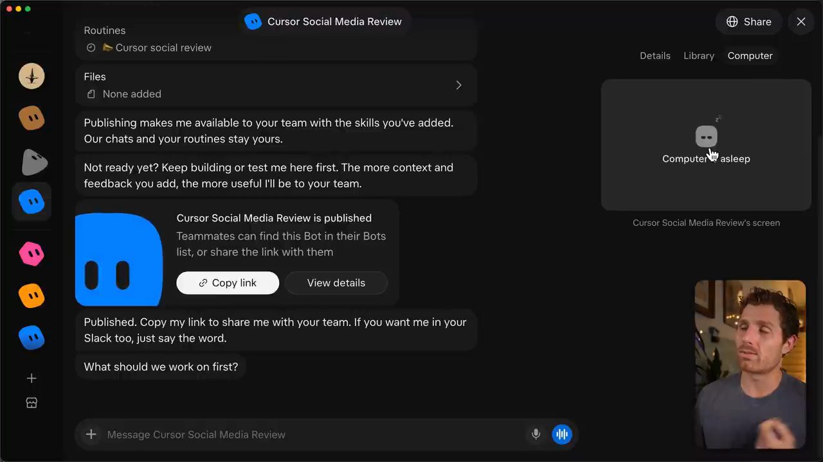Click the bot avatar in the title bar
823x462 pixels.
point(253,21)
